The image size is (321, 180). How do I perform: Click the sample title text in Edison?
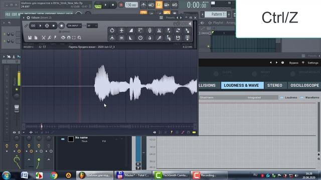[x=91, y=47]
